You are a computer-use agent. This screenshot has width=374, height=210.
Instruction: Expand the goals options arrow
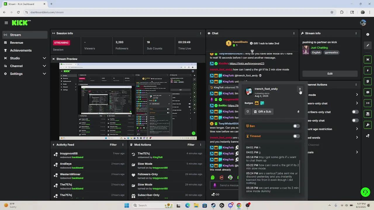point(357,152)
